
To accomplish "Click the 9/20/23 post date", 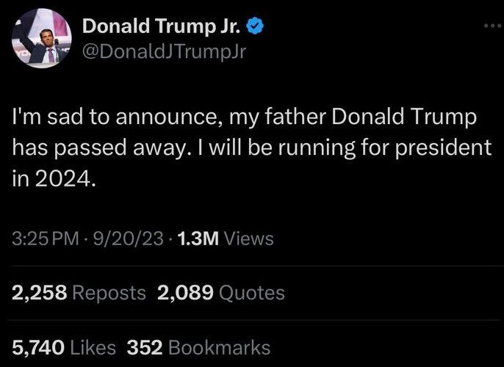I will 125,239.
